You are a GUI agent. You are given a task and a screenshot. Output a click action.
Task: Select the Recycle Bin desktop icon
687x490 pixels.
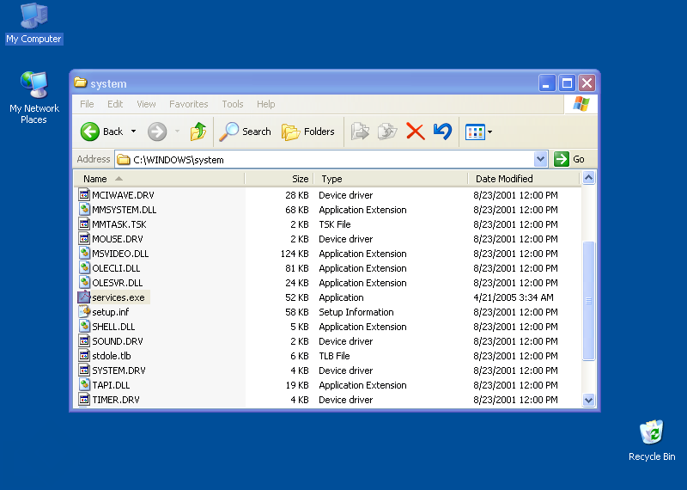pos(652,433)
